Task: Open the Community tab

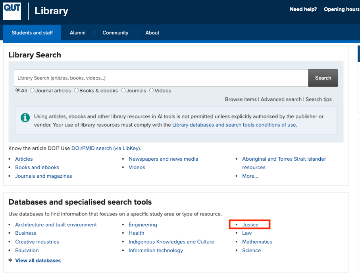Action: 115,33
